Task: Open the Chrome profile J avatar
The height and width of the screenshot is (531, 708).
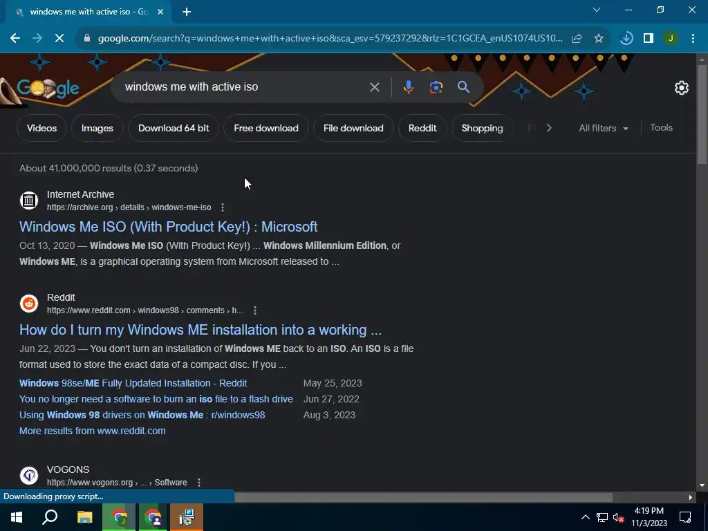Action: click(x=671, y=39)
